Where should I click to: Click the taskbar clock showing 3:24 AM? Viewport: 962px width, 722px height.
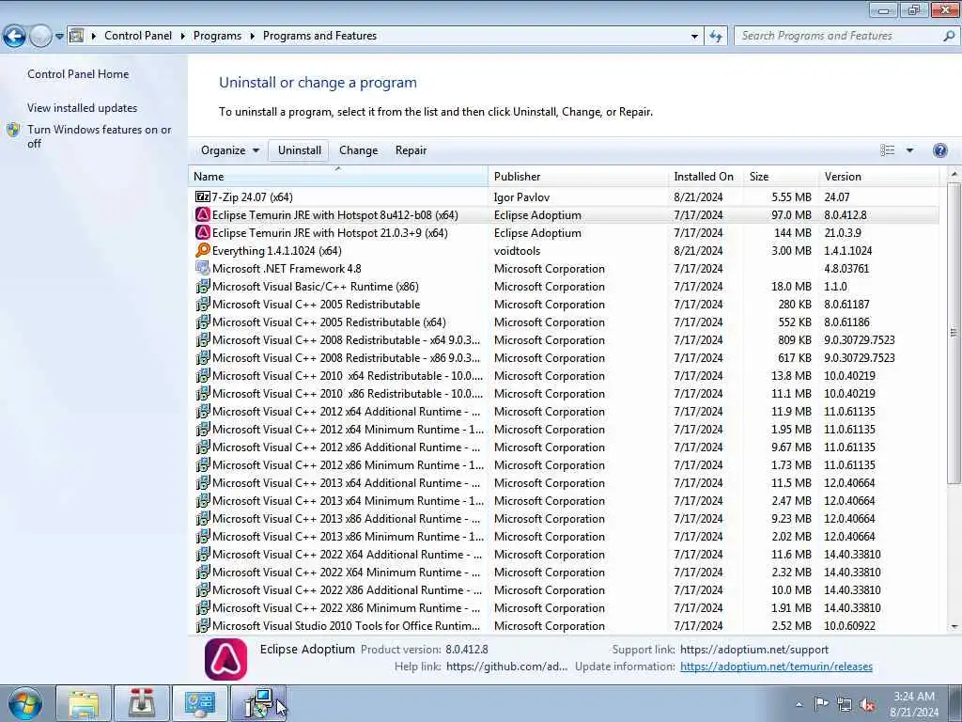[913, 704]
